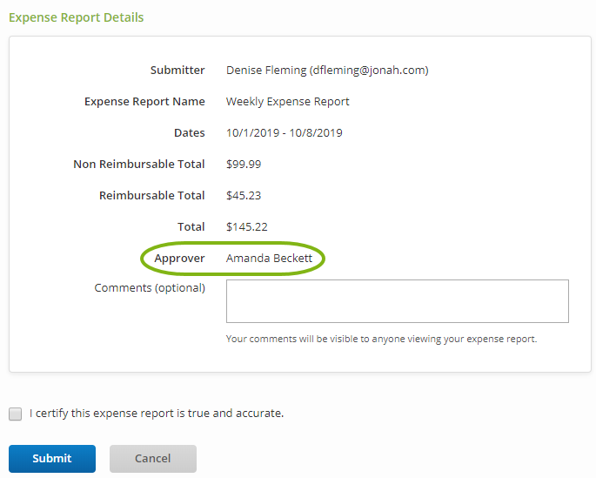Image resolution: width=596 pixels, height=478 pixels.
Task: Click the $45.23 reimbursable amount
Action: (244, 195)
